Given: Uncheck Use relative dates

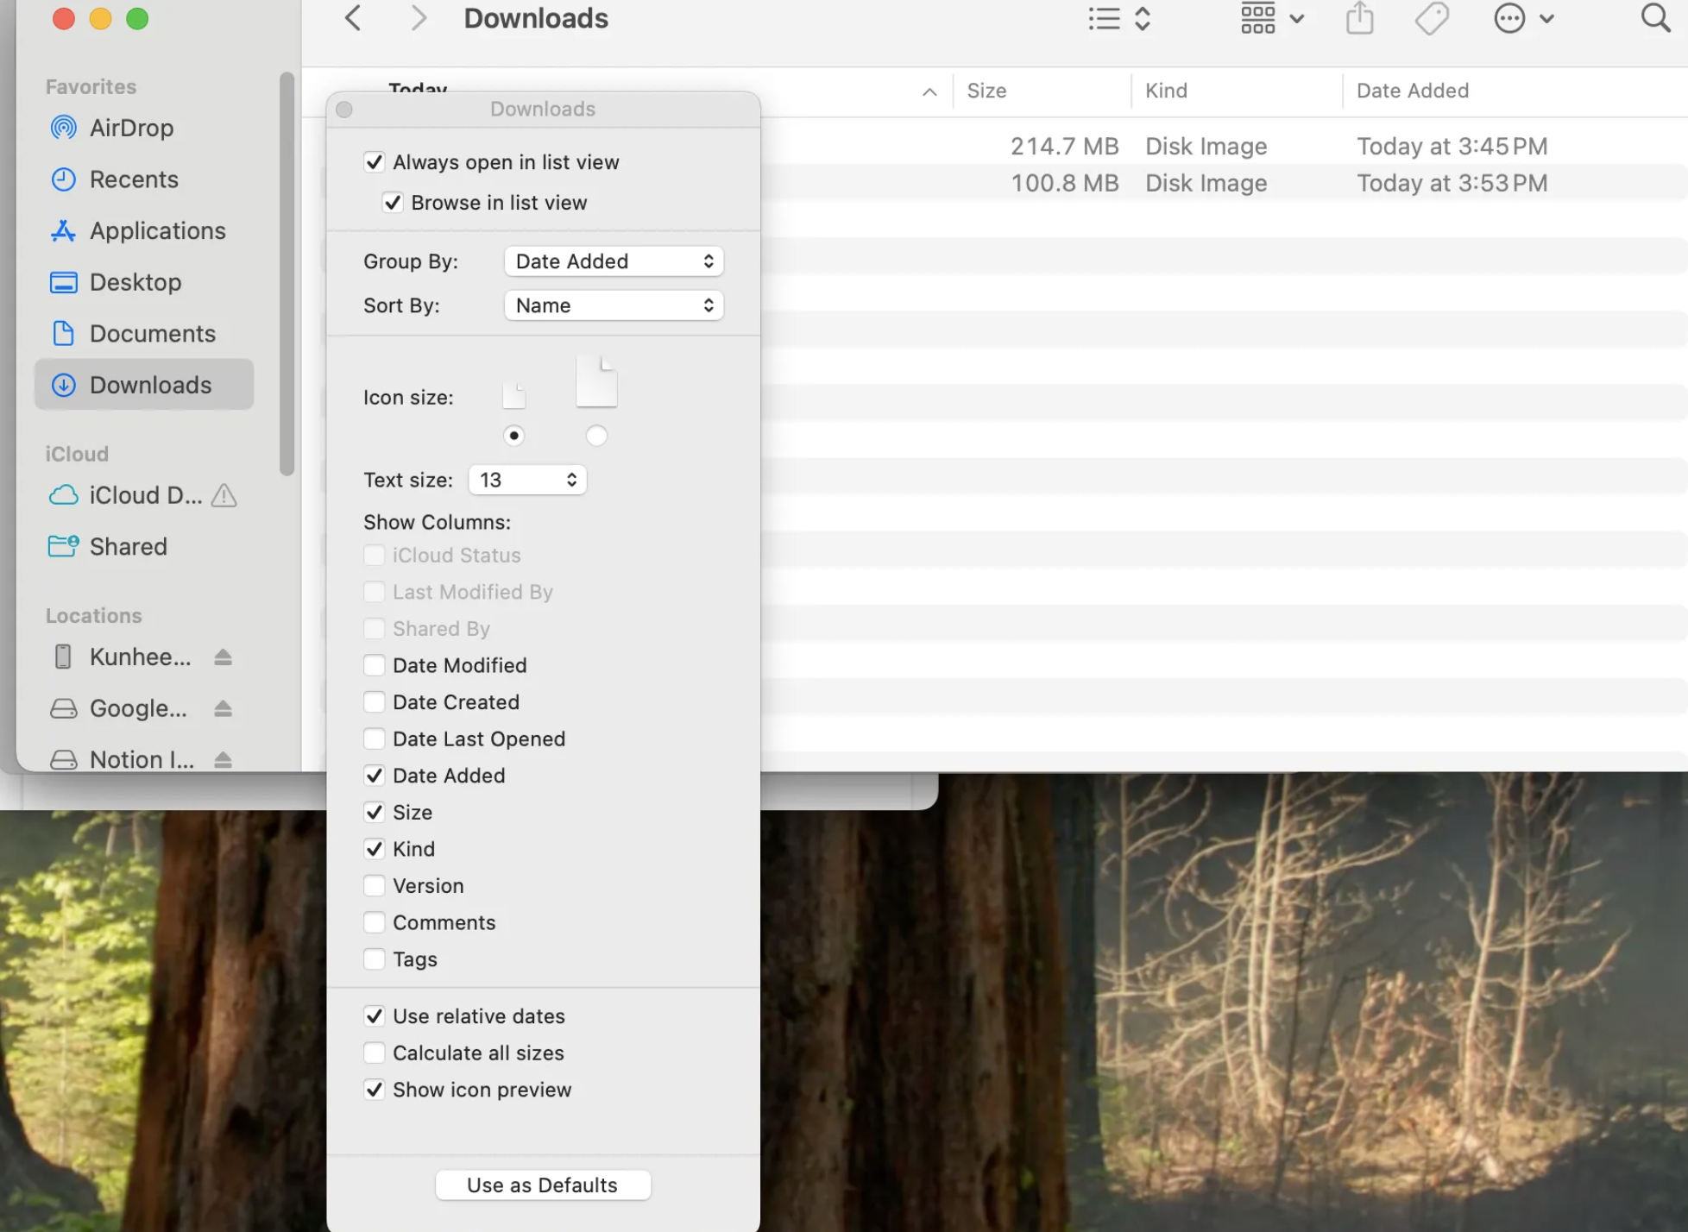Looking at the screenshot, I should click(374, 1016).
